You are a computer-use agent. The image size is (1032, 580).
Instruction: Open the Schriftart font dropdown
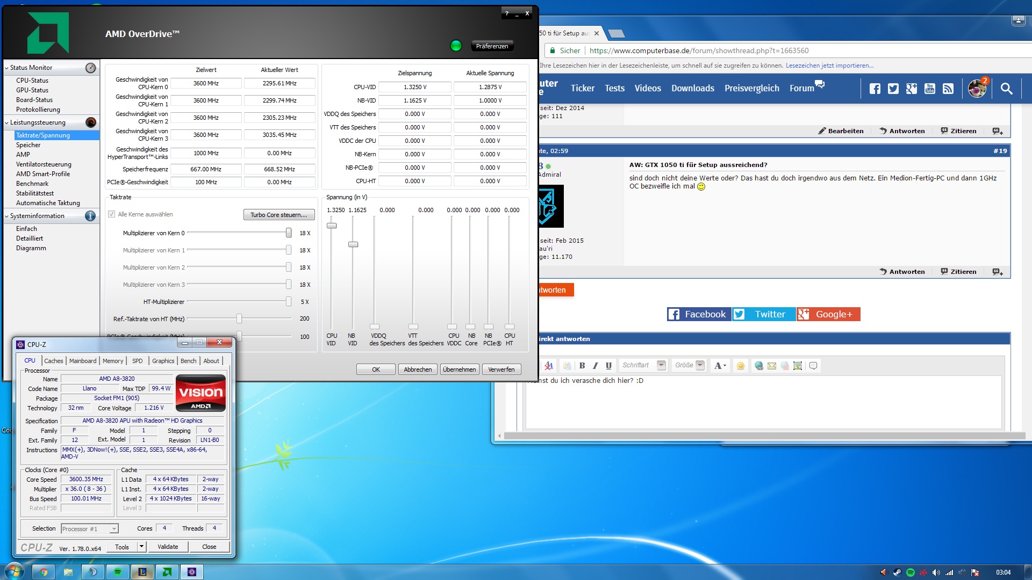661,366
